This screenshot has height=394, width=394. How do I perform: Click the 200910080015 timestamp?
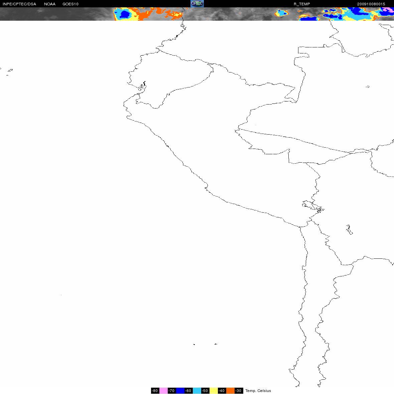click(x=371, y=4)
